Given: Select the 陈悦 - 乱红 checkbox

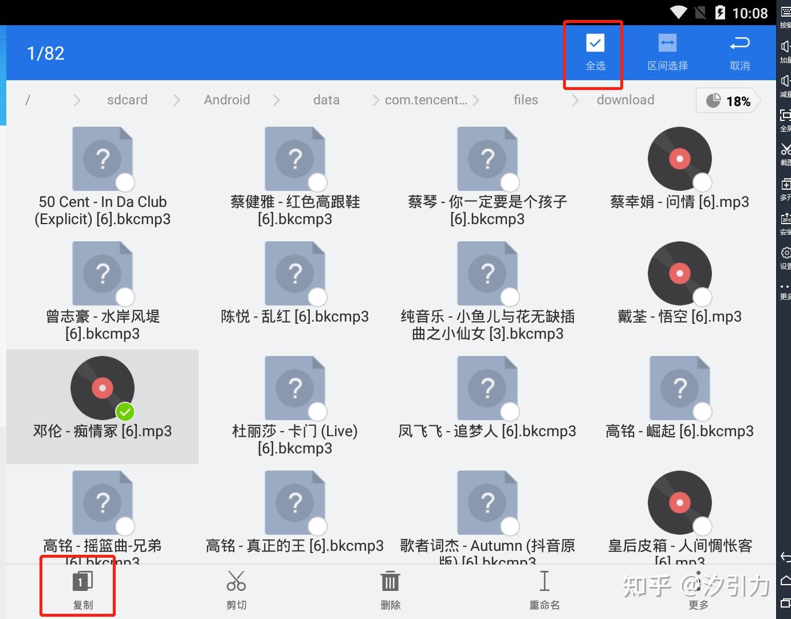Looking at the screenshot, I should point(317,297).
